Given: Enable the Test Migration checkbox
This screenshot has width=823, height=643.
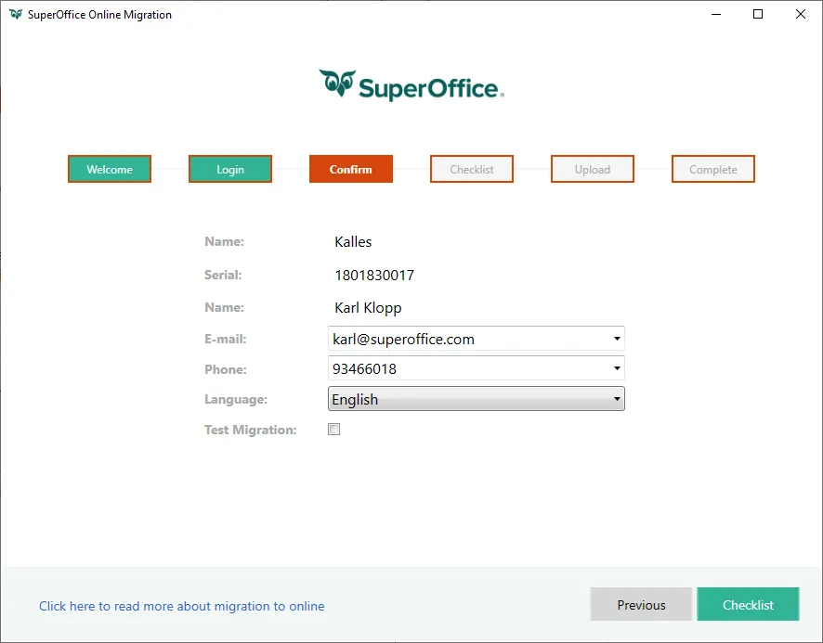Looking at the screenshot, I should click(x=334, y=430).
